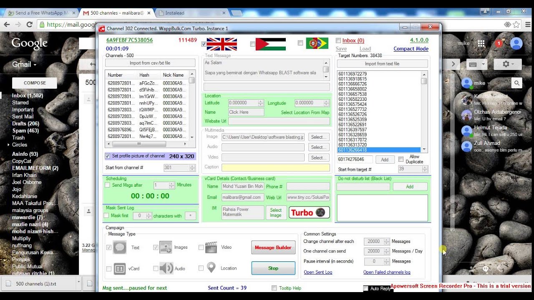Click the Text message type bubble icon
534x300 pixels.
tap(120, 247)
